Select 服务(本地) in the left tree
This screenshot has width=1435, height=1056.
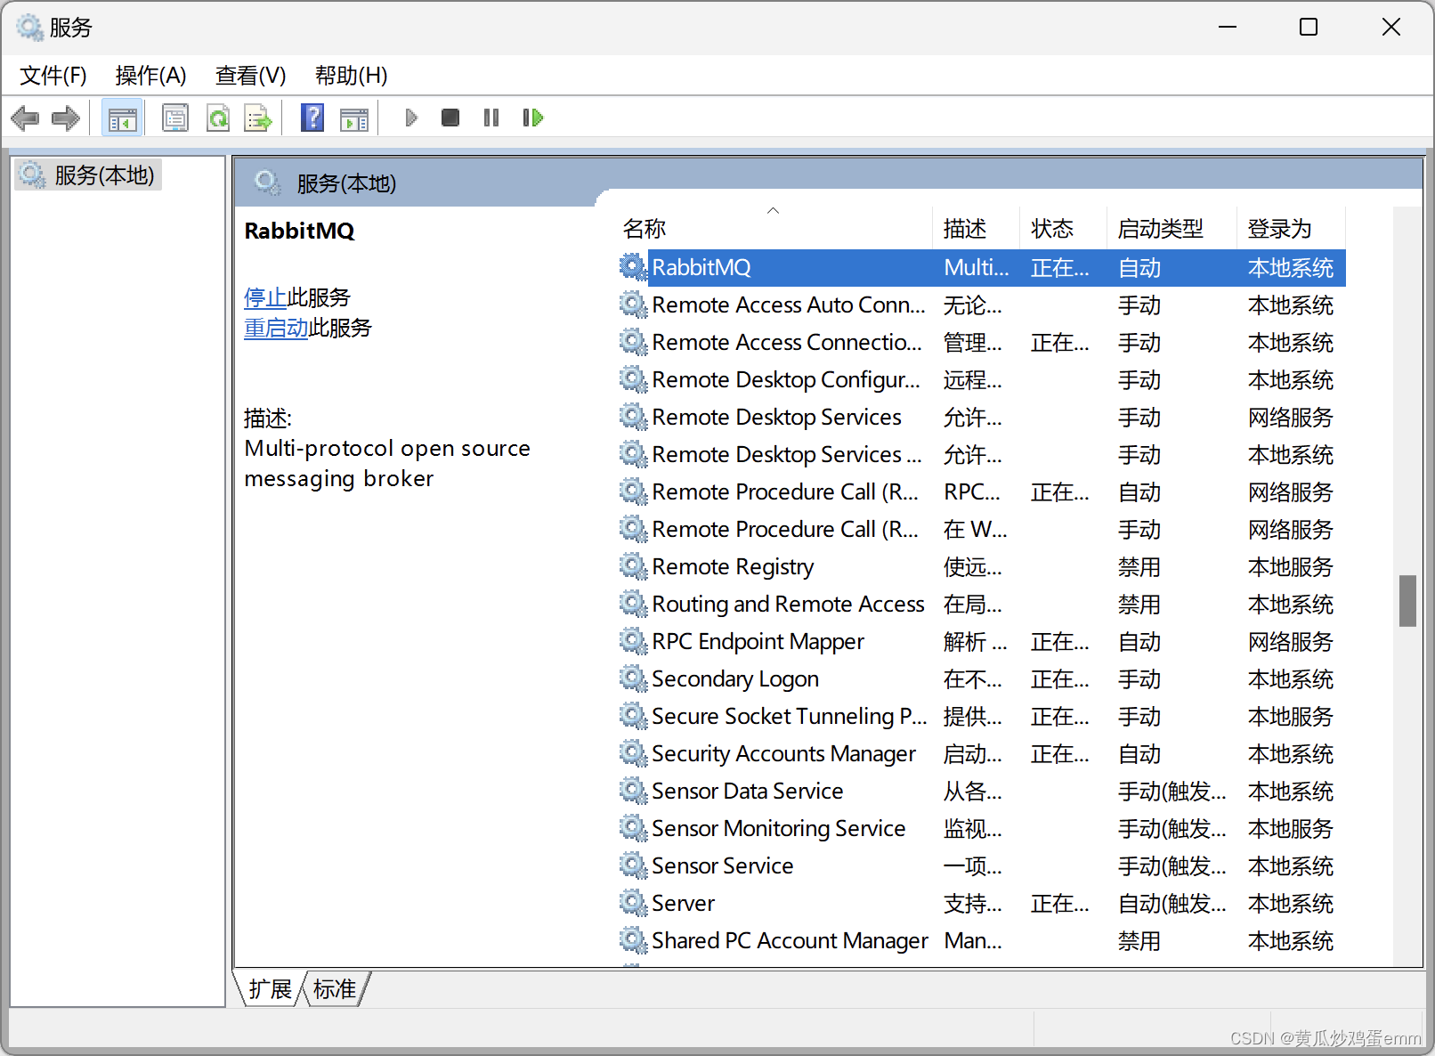(104, 175)
